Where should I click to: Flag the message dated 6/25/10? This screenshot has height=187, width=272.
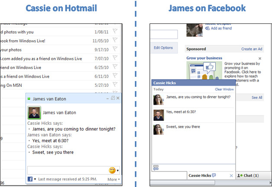pos(115,67)
